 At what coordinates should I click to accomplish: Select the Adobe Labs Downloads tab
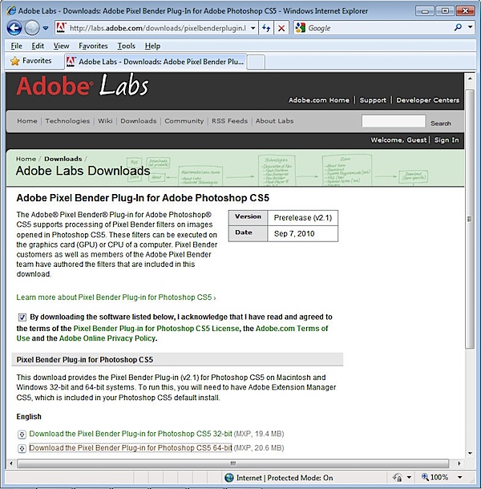(156, 62)
